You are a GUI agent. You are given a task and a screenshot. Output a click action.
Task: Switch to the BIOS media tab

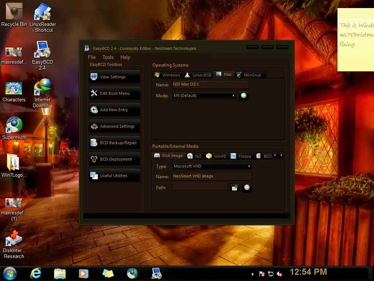(x=264, y=156)
